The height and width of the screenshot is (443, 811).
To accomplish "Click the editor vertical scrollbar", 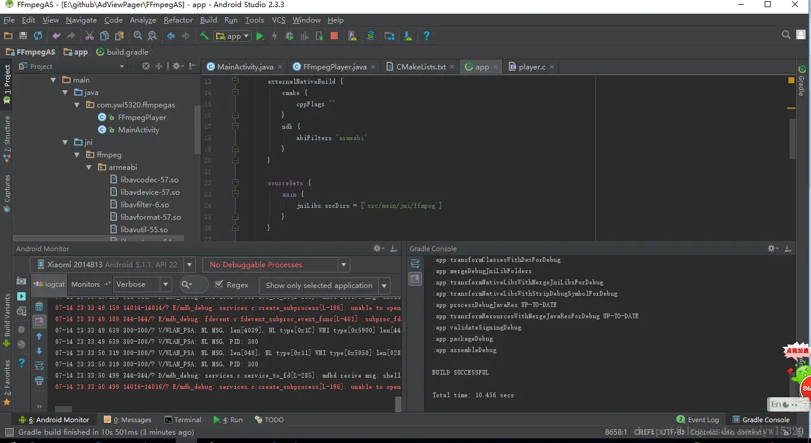I will coord(792,138).
